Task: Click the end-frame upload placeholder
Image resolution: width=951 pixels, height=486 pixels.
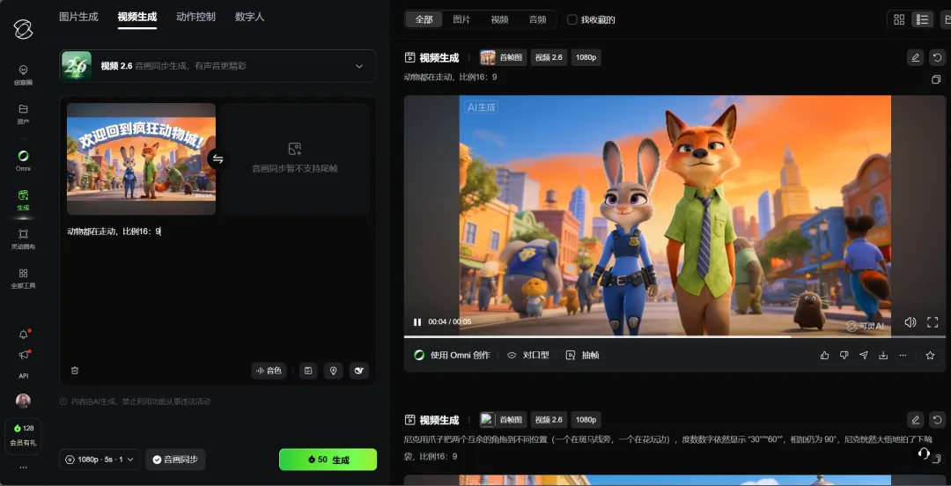Action: coord(295,158)
